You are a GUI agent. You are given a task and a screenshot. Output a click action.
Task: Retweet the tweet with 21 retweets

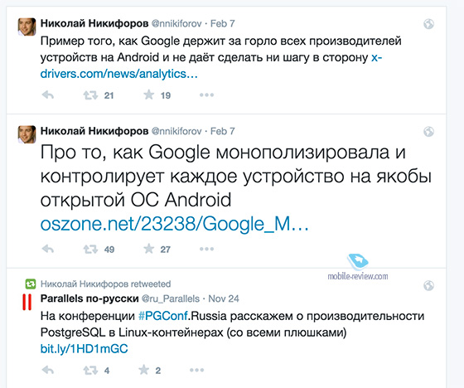coord(90,95)
